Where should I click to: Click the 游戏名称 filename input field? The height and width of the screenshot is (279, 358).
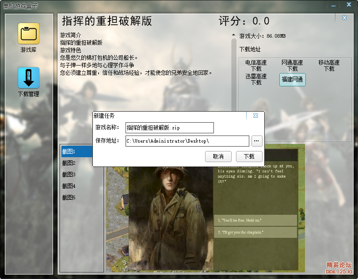(x=169, y=128)
